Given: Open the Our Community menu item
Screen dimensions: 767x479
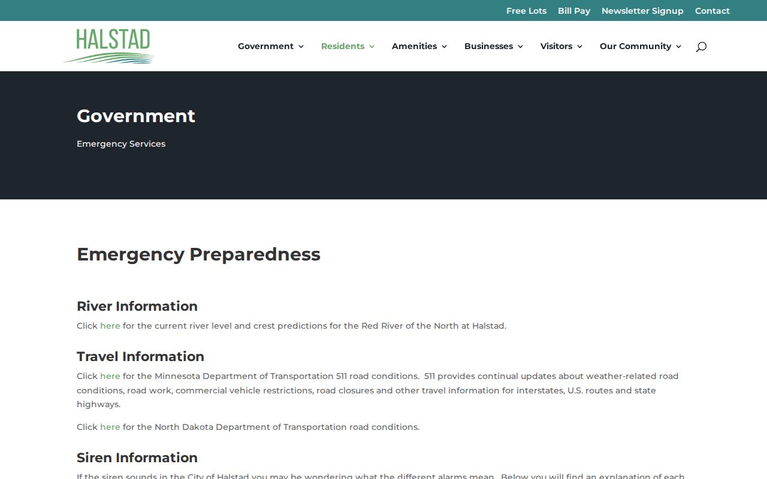Looking at the screenshot, I should pos(635,46).
